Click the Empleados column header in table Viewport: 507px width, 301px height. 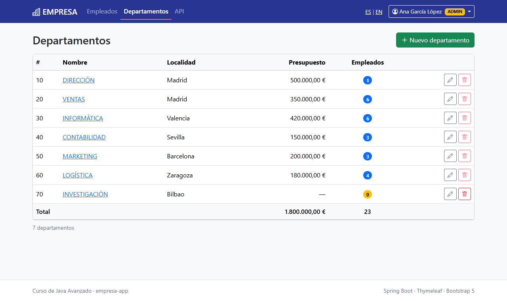click(368, 62)
